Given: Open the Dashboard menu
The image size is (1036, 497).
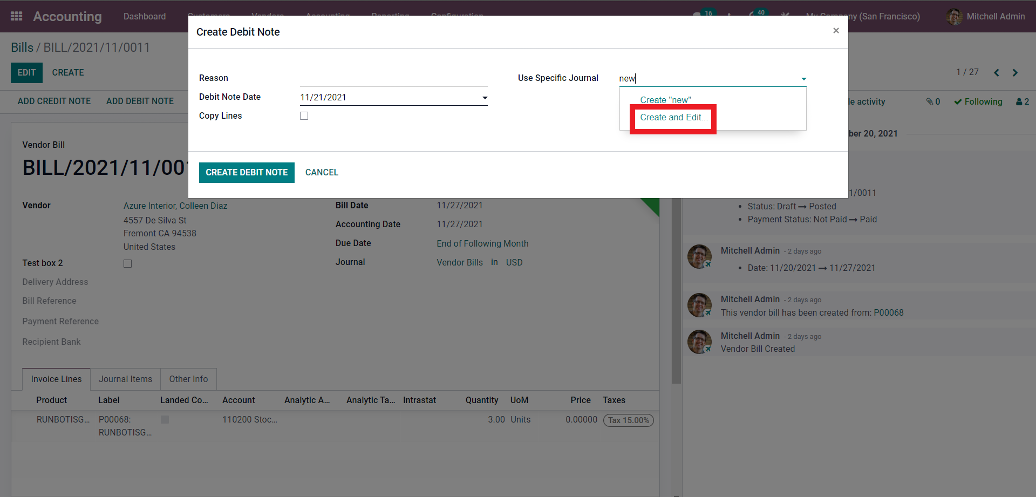Looking at the screenshot, I should (x=145, y=17).
